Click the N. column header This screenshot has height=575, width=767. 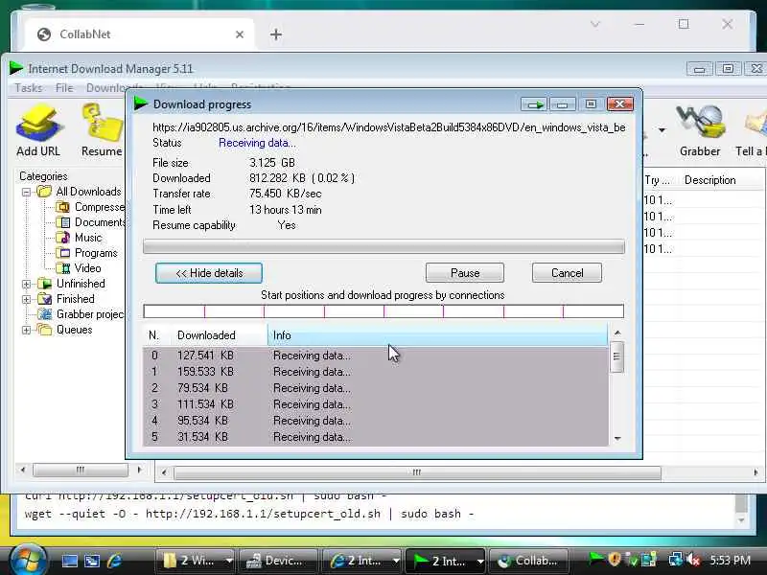pos(156,335)
